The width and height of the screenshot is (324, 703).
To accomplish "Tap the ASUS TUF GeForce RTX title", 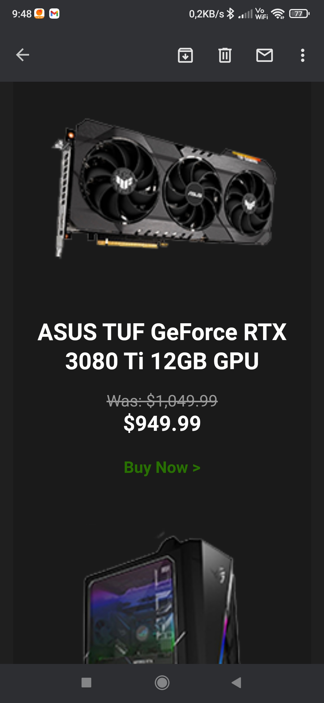I will (162, 346).
